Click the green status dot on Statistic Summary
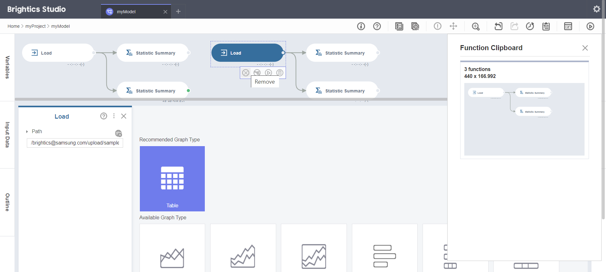606x272 pixels. click(x=188, y=91)
